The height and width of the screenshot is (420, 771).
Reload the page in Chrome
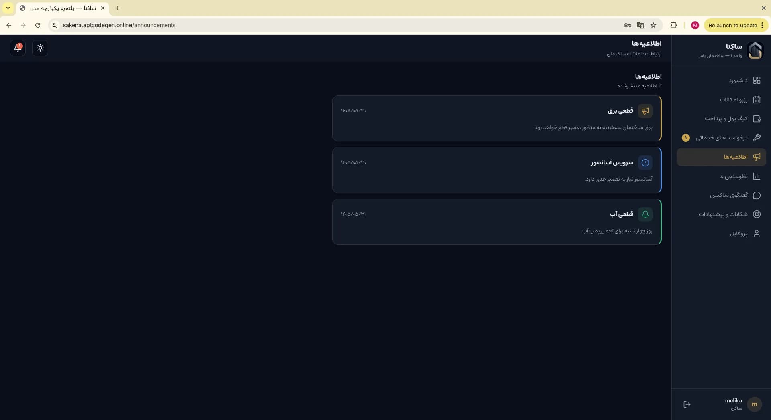(38, 25)
